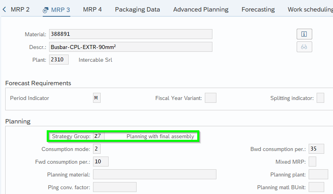The height and width of the screenshot is (194, 333).
Task: Click the Fiscal Year Variant field
Action: click(210, 98)
